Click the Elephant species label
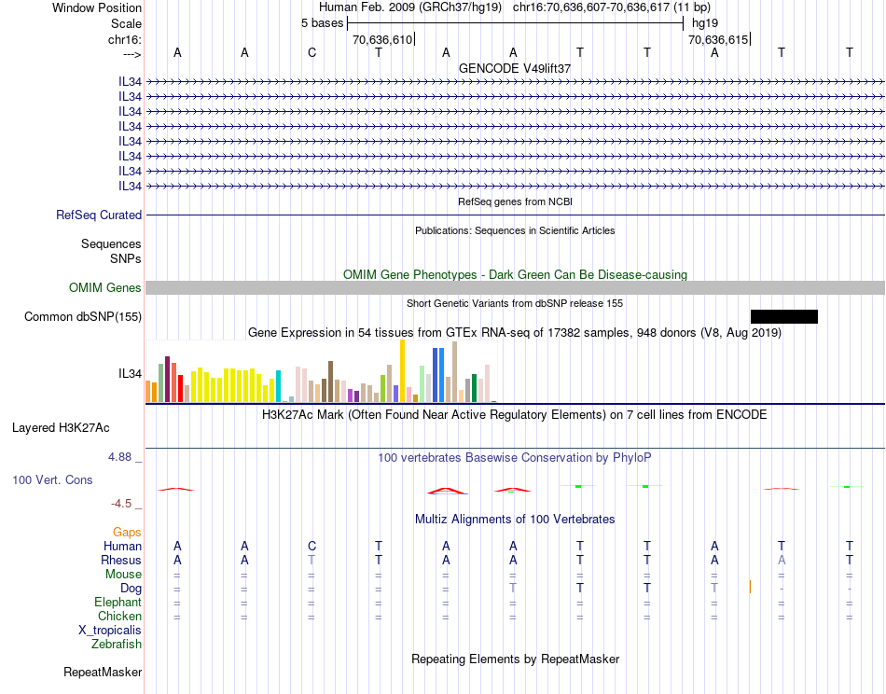 [x=118, y=602]
